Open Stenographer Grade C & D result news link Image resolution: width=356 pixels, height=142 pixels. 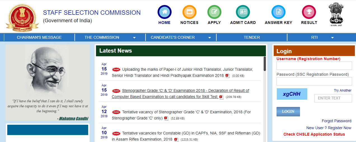pyautogui.click(x=180, y=94)
